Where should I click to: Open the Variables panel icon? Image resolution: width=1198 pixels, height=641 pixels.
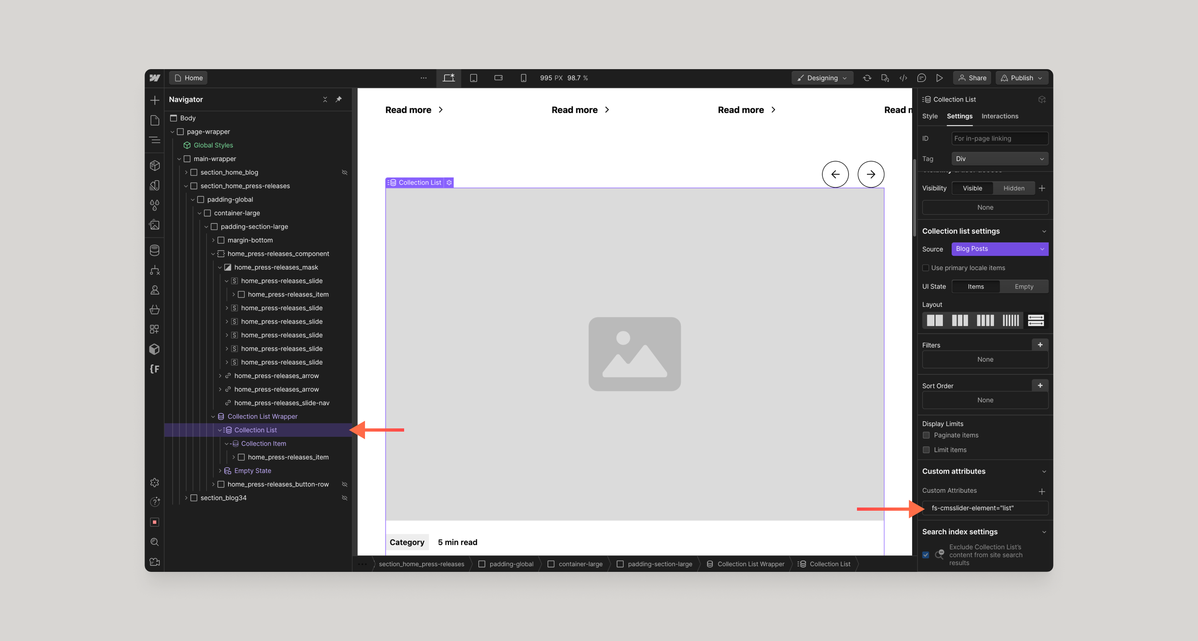point(155,185)
